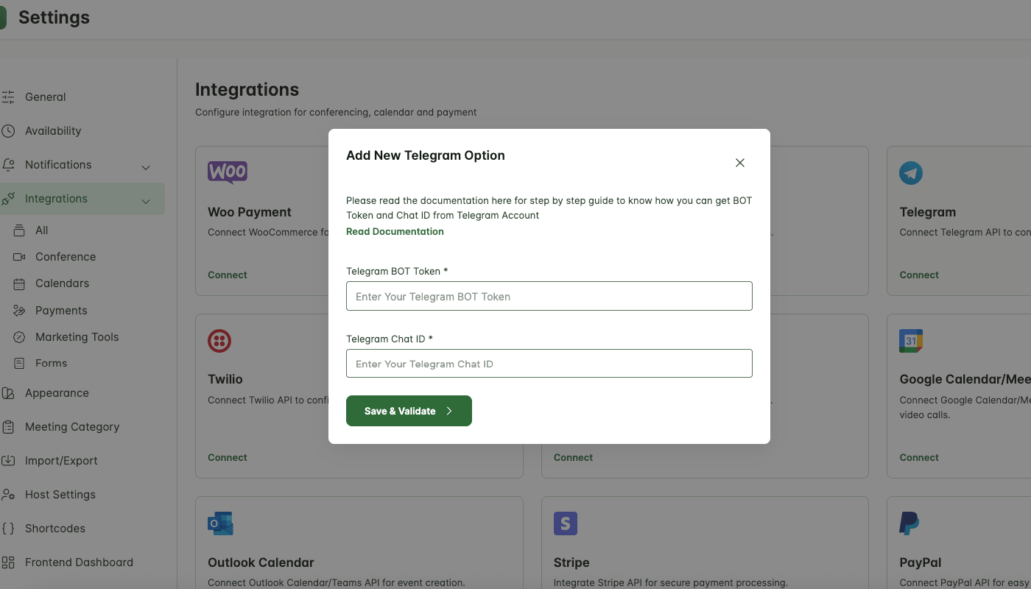This screenshot has width=1031, height=589.
Task: Open the Conference integrations submenu
Action: pyautogui.click(x=66, y=256)
